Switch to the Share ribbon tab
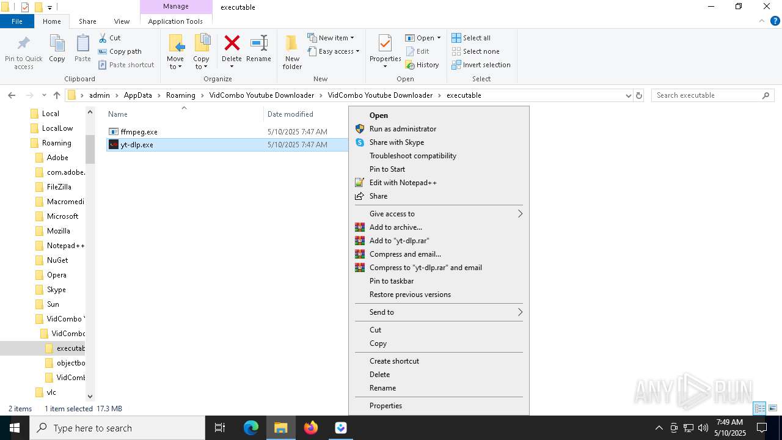 87,21
